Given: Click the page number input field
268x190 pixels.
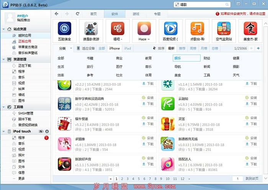Looking at the screenshot, I should click(x=238, y=179).
